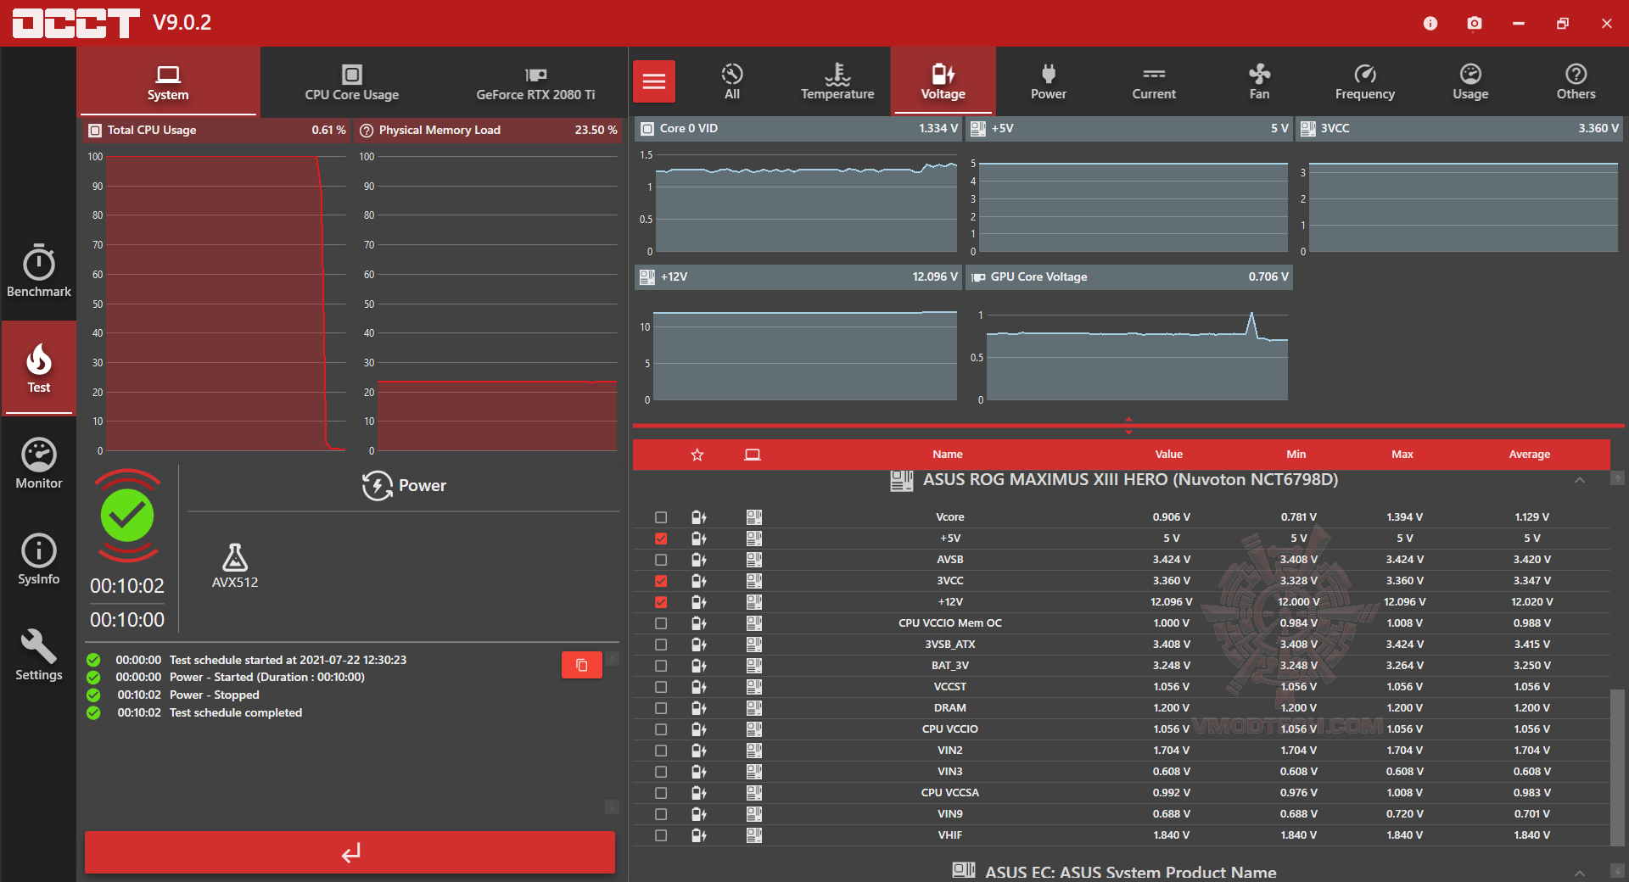Open the Benchmark section in sidebar
Image resolution: width=1629 pixels, height=882 pixels.
[x=39, y=271]
